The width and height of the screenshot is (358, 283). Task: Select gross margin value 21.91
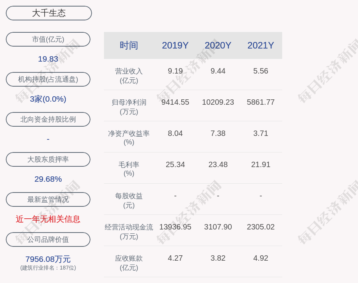coord(261,164)
